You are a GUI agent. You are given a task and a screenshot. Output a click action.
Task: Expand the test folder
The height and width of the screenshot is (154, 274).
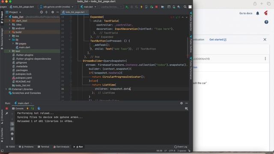[9, 51]
